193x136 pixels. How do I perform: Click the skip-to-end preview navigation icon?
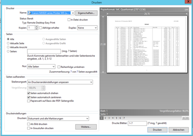(x=187, y=118)
